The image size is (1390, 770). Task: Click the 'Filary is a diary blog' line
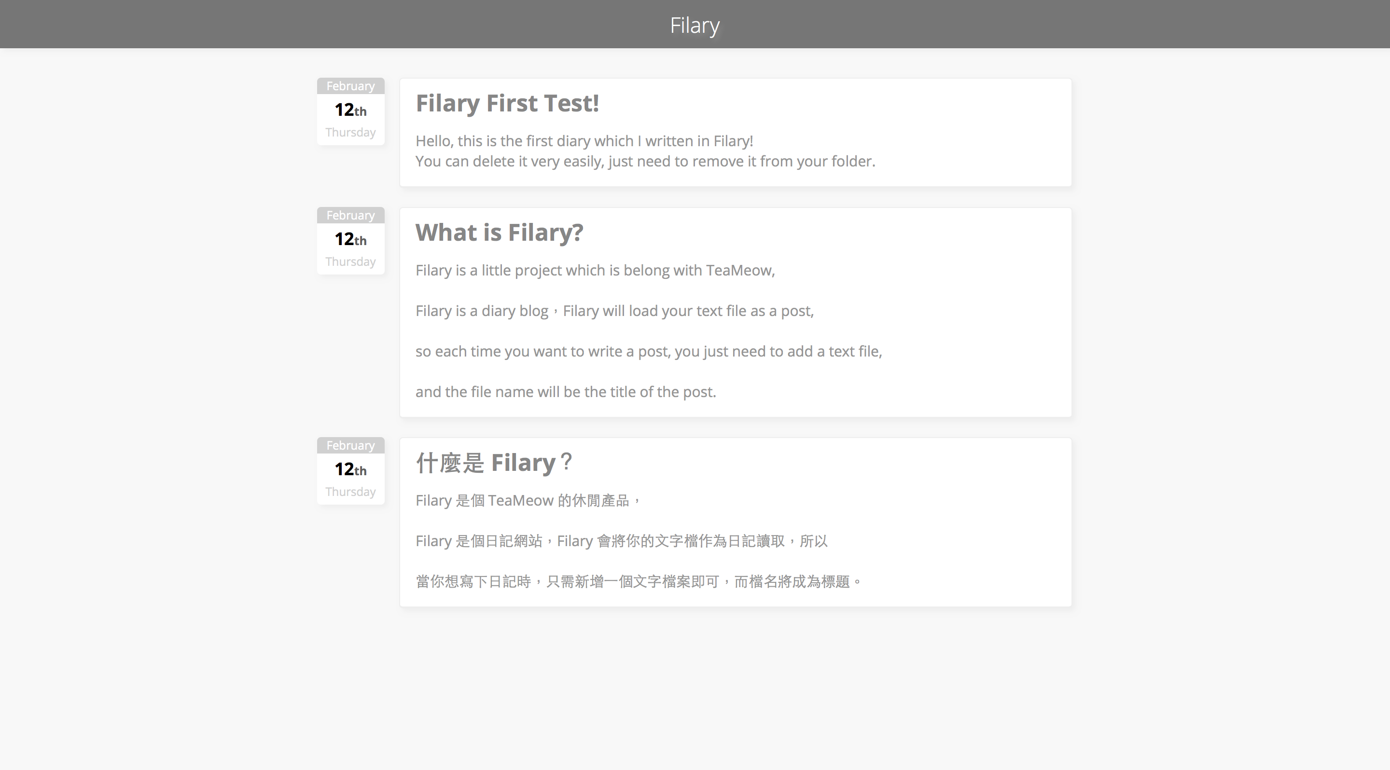pyautogui.click(x=614, y=311)
